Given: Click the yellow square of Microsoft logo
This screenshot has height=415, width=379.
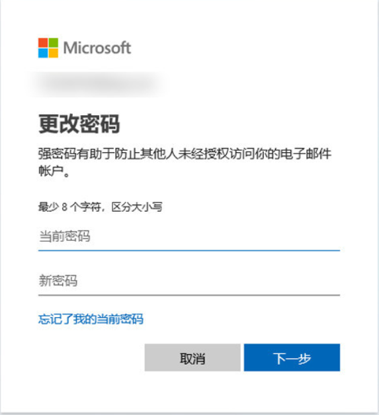Looking at the screenshot, I should [x=53, y=53].
